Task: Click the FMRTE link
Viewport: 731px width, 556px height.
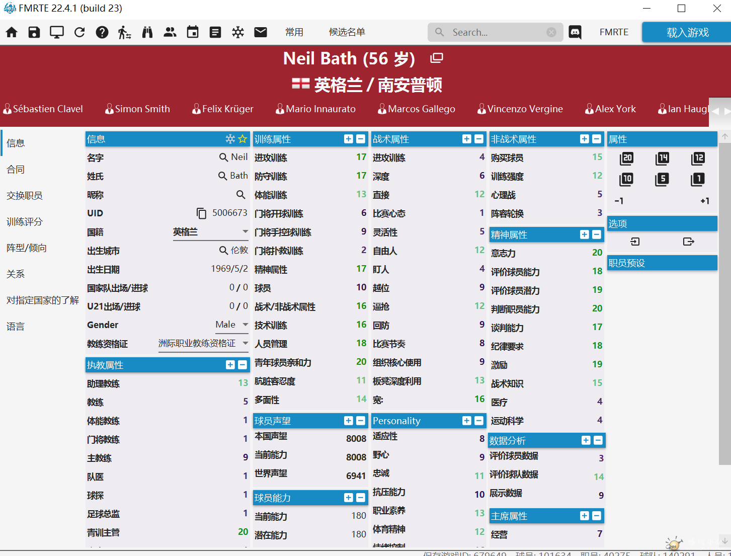Action: (614, 32)
